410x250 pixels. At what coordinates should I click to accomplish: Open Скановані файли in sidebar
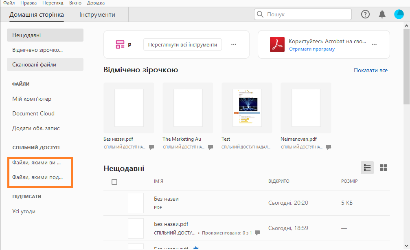point(45,64)
